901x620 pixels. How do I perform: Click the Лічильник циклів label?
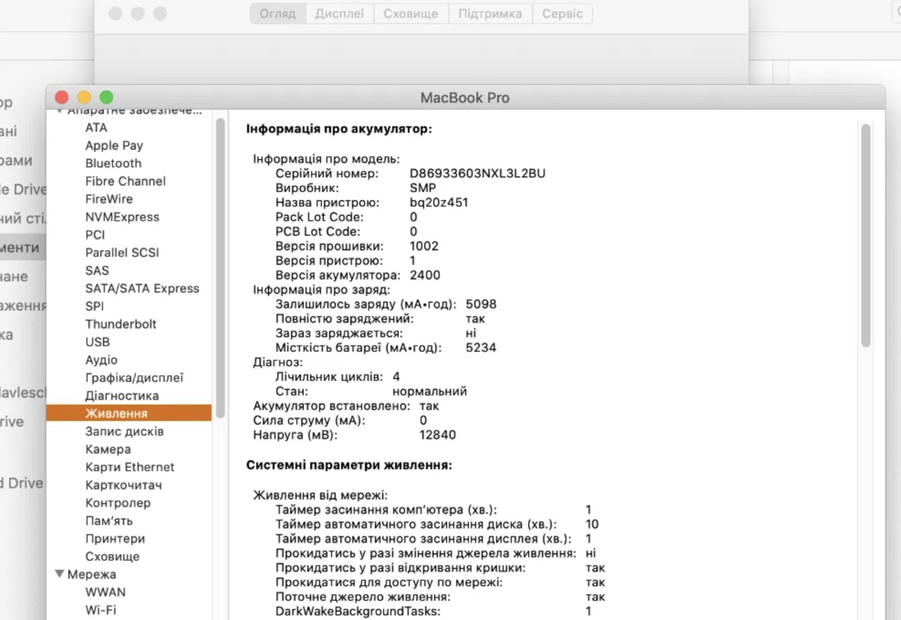point(329,377)
